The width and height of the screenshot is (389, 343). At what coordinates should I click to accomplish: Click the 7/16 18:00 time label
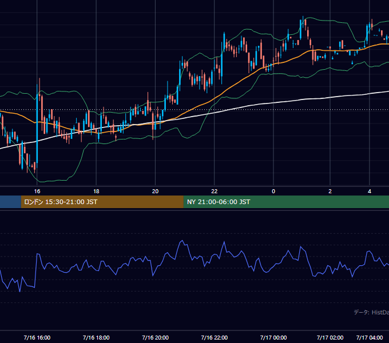click(x=96, y=337)
